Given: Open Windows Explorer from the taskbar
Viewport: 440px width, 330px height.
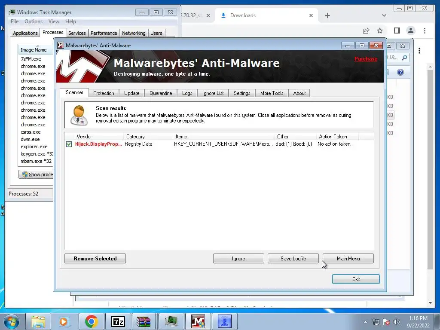Looking at the screenshot, I should pyautogui.click(x=38, y=321).
